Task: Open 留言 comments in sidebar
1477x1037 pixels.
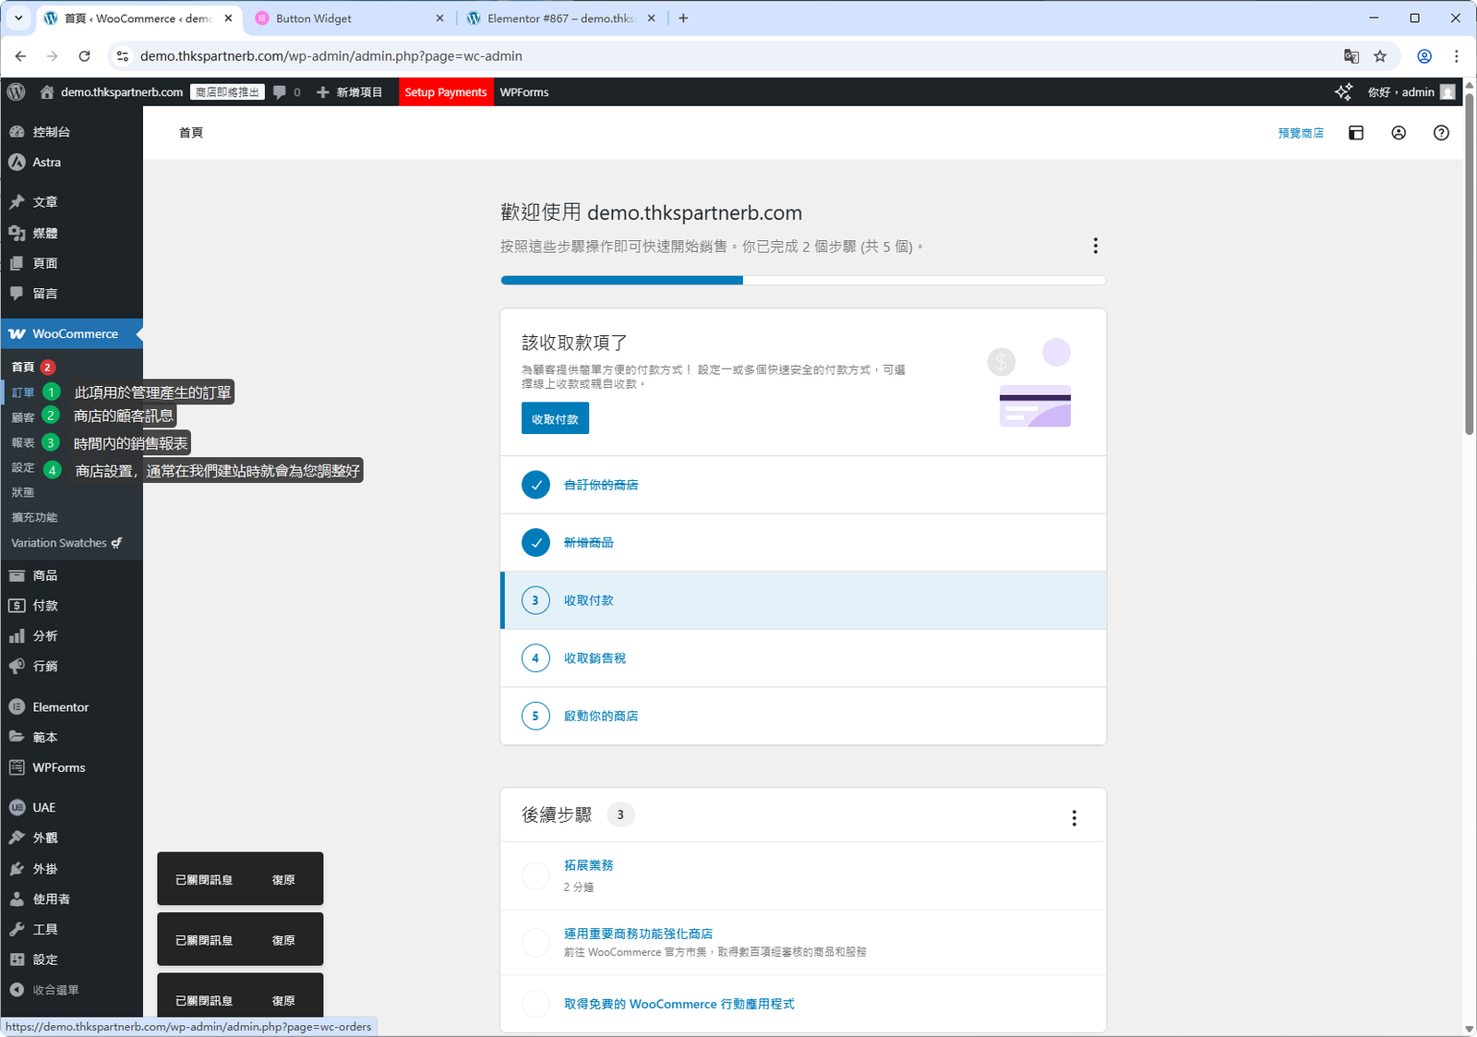Action: [71, 294]
